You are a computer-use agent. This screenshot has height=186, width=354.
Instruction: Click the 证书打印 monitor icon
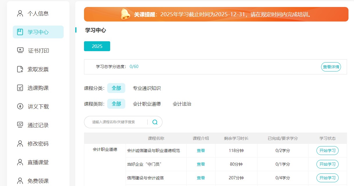click(20, 51)
